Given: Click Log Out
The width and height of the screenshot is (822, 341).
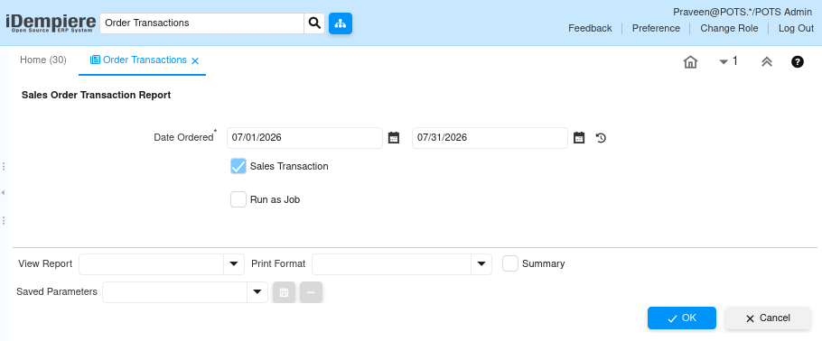Looking at the screenshot, I should tap(796, 28).
